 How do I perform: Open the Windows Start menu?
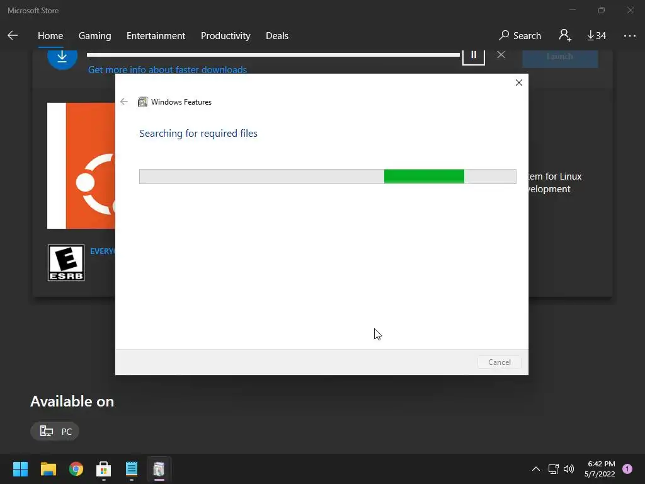pos(20,469)
